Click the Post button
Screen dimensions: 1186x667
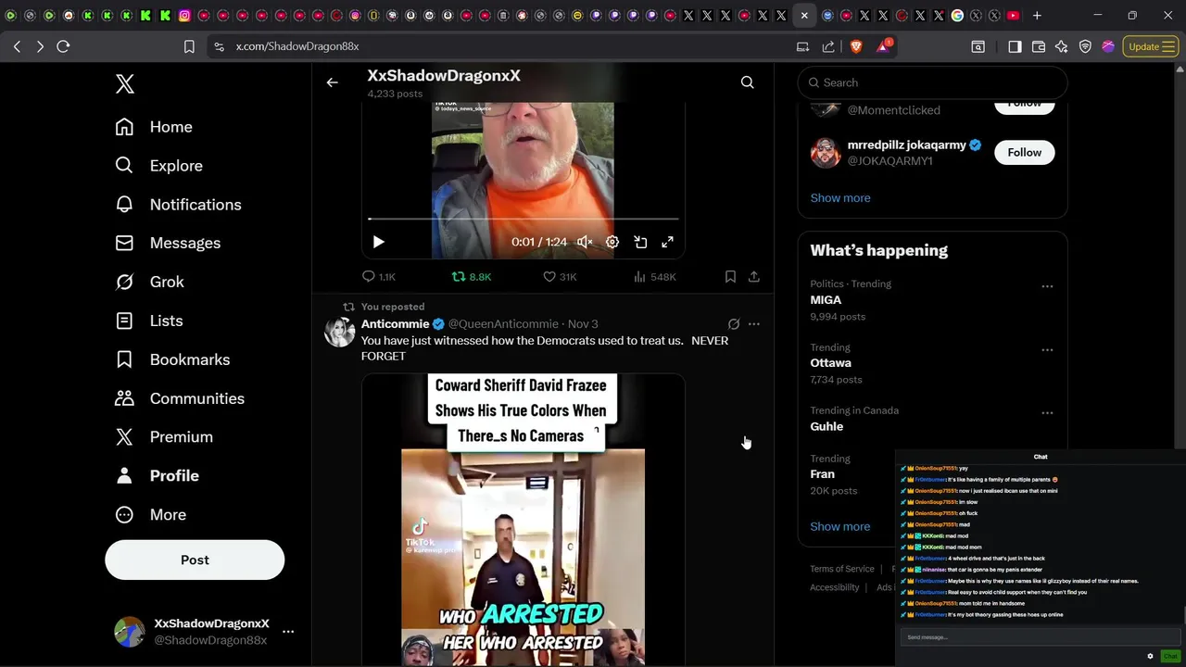(195, 560)
